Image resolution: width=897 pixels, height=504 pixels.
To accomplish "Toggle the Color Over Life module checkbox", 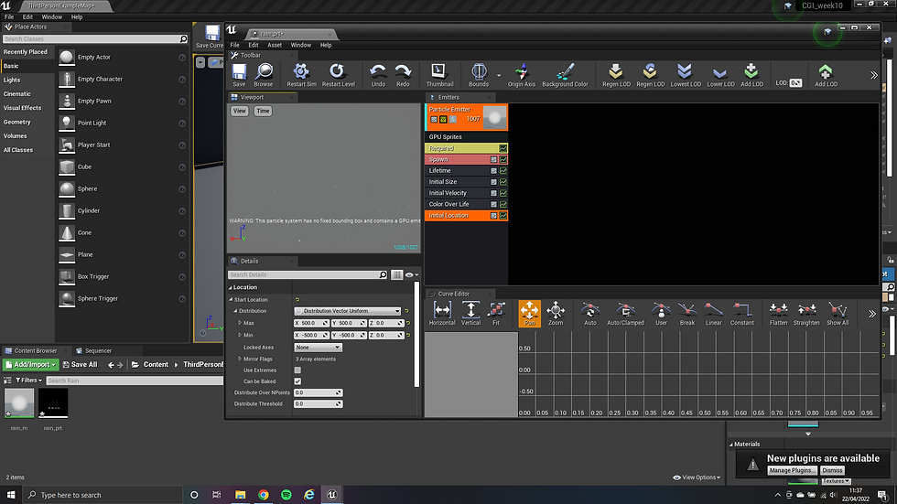I will tap(493, 204).
